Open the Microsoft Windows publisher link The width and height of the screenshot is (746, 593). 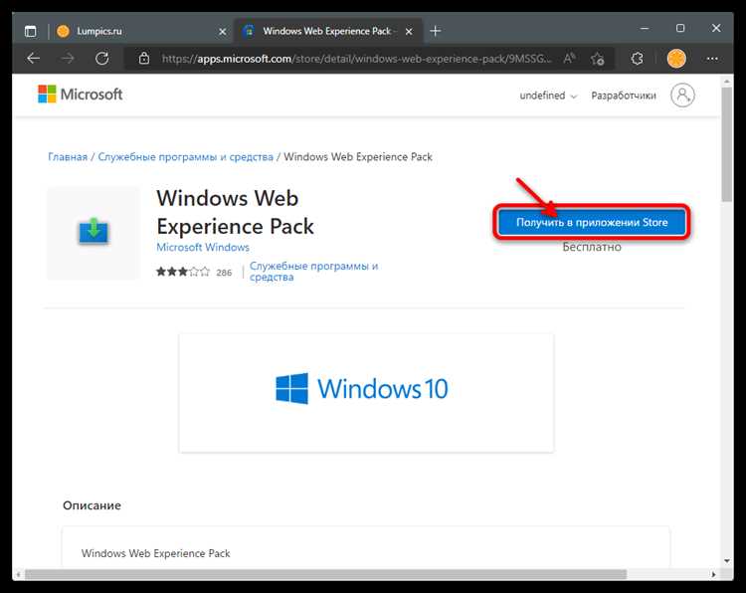tap(203, 248)
